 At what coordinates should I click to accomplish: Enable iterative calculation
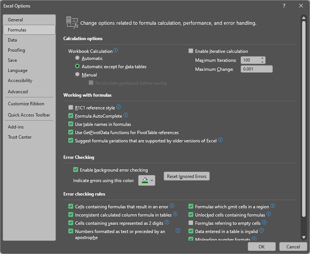pos(191,51)
